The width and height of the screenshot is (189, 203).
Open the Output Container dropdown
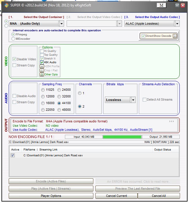click(61, 23)
